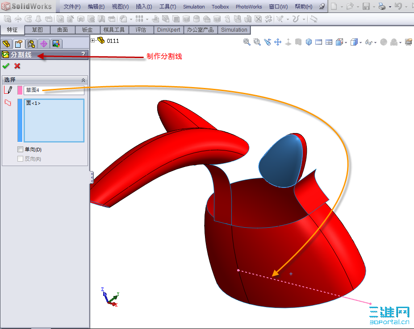
Task: Click the single viewport icon
Action: tap(319, 42)
